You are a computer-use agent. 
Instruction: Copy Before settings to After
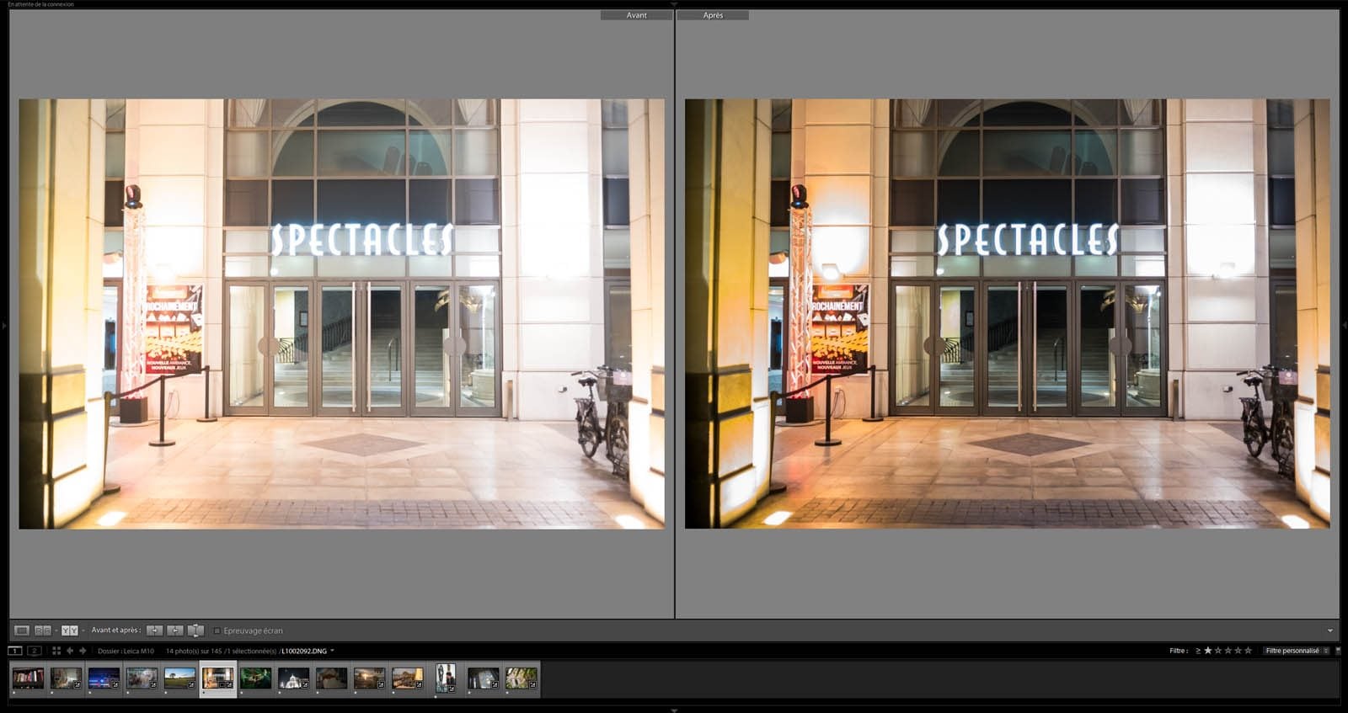[154, 631]
